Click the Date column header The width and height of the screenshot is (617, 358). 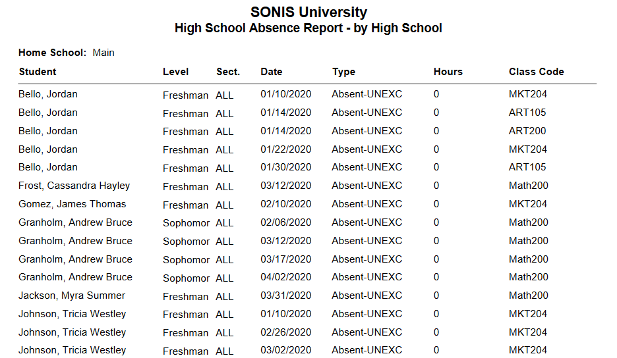pos(271,72)
